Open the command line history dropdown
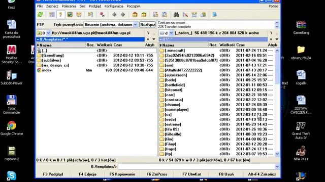Viewport: 325px width, 182px height. (277, 166)
